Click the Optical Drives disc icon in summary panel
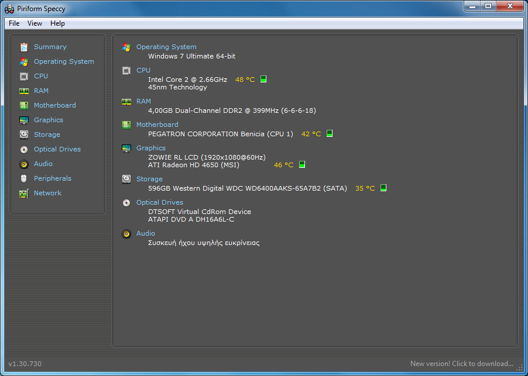Viewport: 528px width, 376px height. 126,203
